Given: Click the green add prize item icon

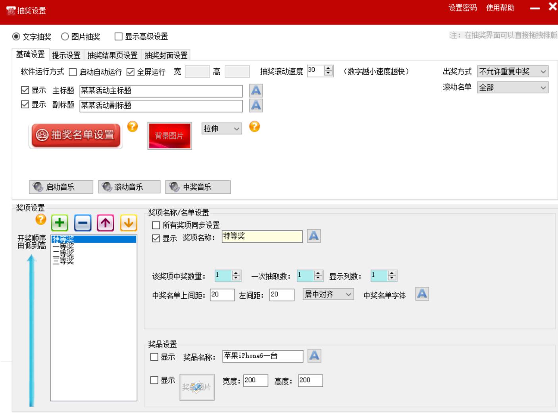Looking at the screenshot, I should (60, 223).
